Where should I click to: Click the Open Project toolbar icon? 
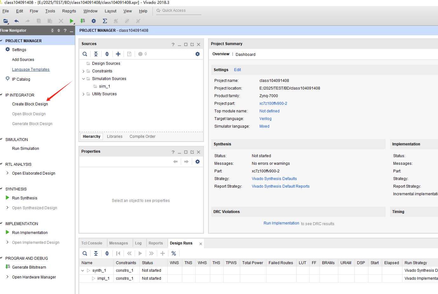(5, 21)
